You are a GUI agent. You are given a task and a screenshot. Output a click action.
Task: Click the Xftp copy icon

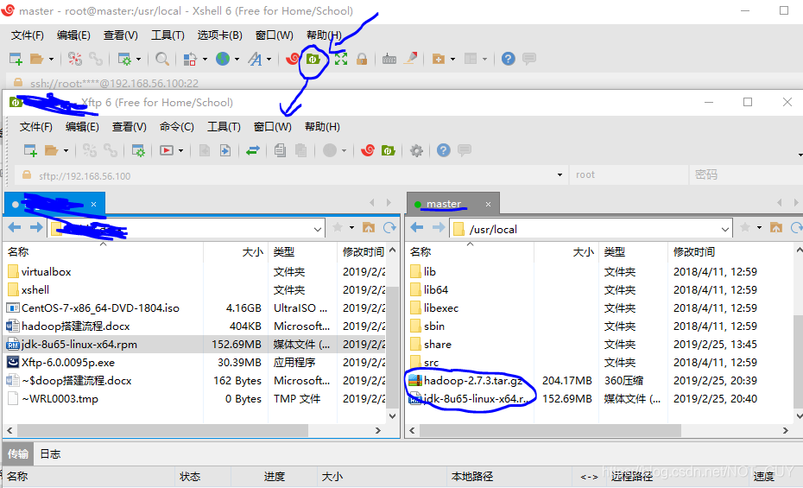pyautogui.click(x=280, y=150)
